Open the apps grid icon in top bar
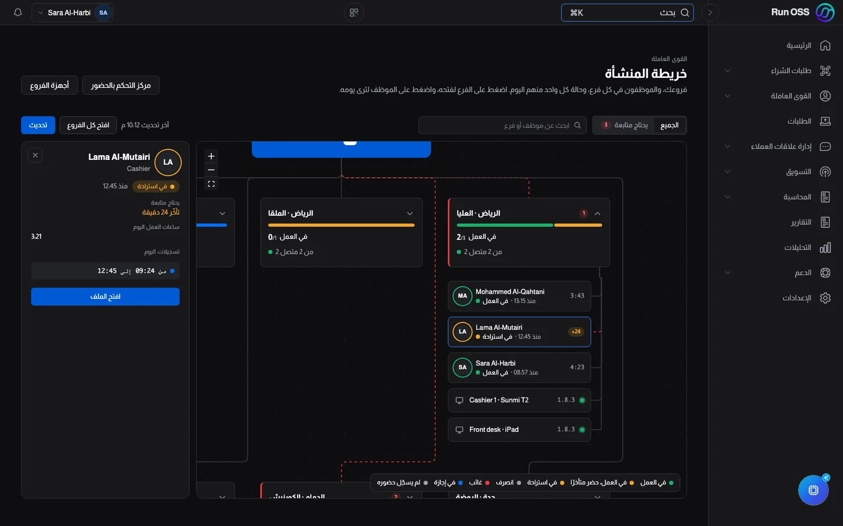The width and height of the screenshot is (843, 526). click(354, 13)
